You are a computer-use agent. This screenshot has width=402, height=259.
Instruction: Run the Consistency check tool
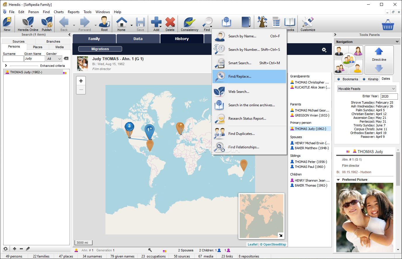coord(189,24)
